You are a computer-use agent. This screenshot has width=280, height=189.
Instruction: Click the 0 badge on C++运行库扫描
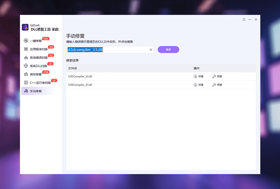[x=54, y=81]
